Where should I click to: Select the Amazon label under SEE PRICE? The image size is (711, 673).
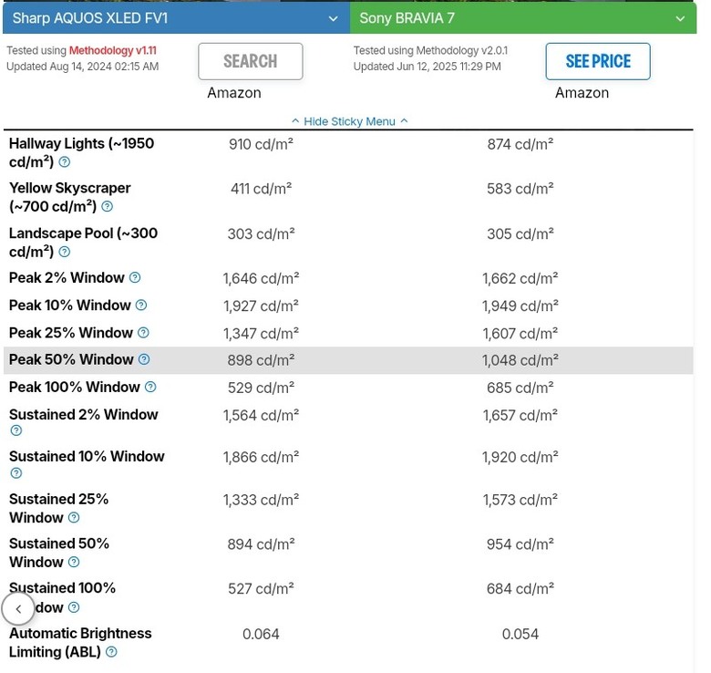click(x=582, y=93)
